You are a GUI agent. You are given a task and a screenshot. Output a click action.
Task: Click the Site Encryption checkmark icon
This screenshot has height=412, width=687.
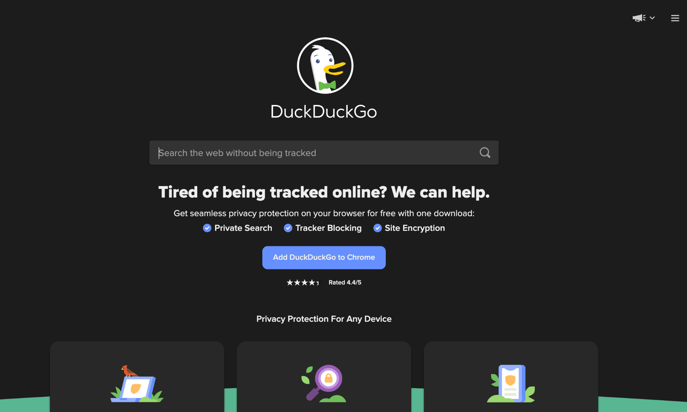click(x=377, y=228)
